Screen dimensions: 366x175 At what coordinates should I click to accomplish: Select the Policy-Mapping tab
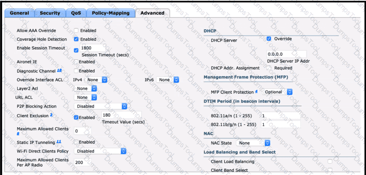click(x=110, y=13)
